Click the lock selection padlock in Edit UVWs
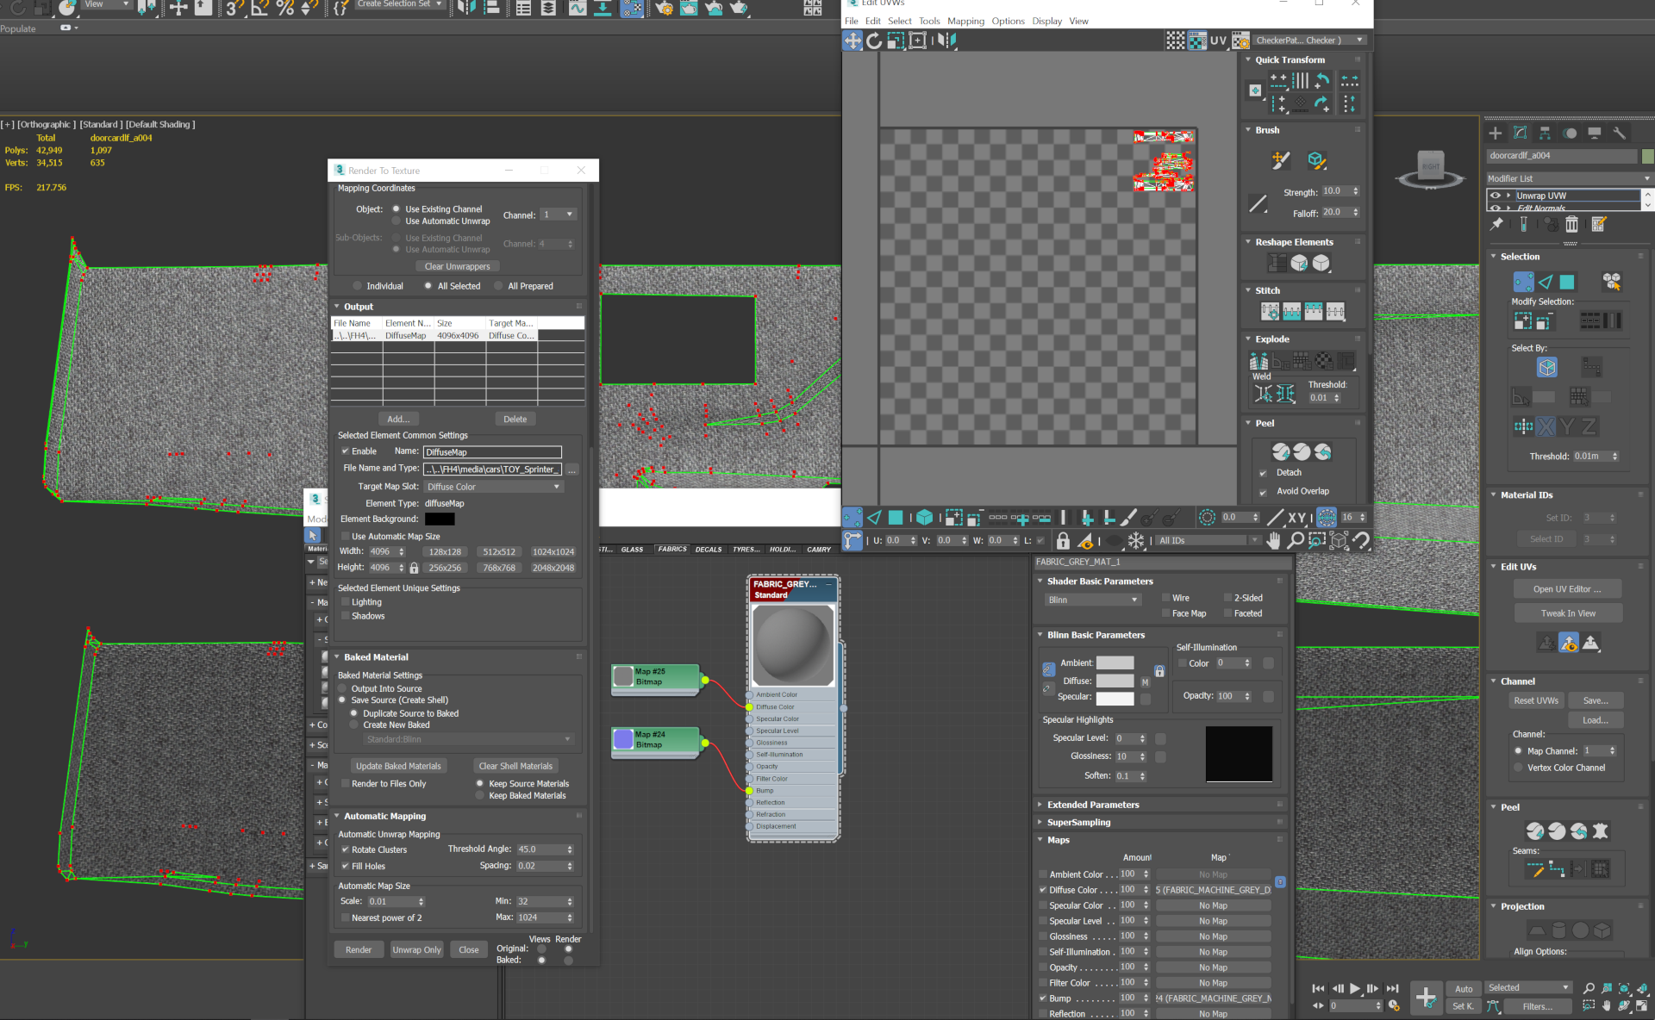 pyautogui.click(x=1064, y=541)
